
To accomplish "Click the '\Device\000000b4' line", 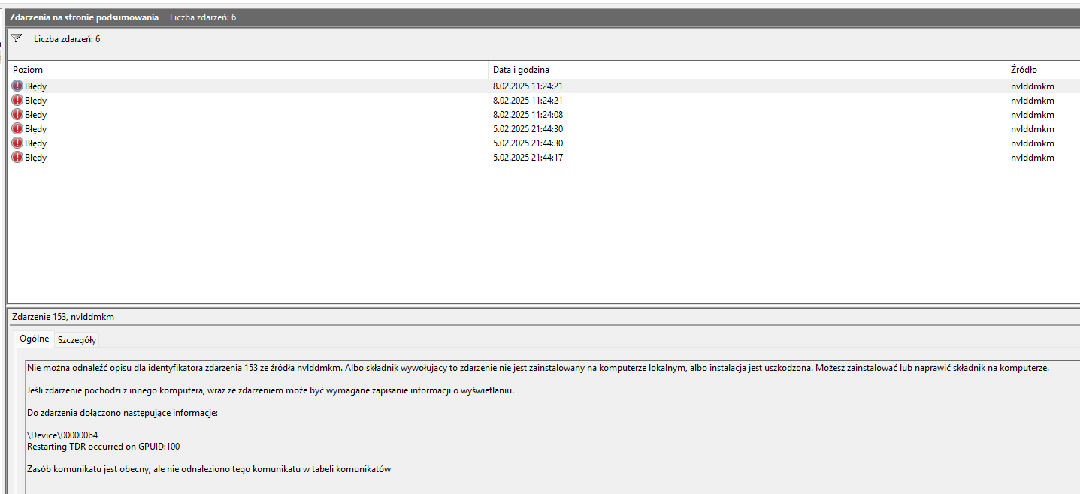I will [x=62, y=435].
